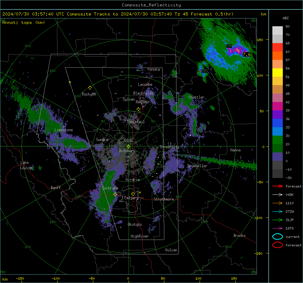
Task: Pick the slate purple swatch near 10 dBZ
Action: pos(277,156)
